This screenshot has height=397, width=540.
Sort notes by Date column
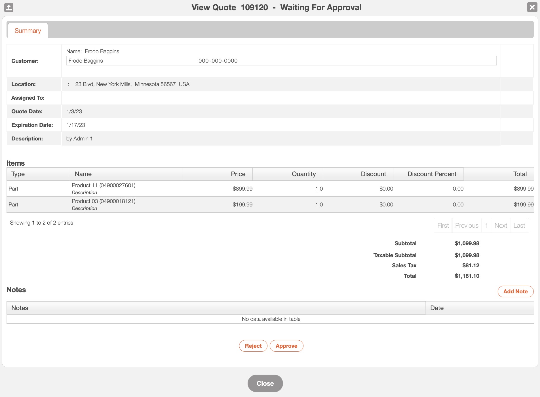tap(479, 308)
